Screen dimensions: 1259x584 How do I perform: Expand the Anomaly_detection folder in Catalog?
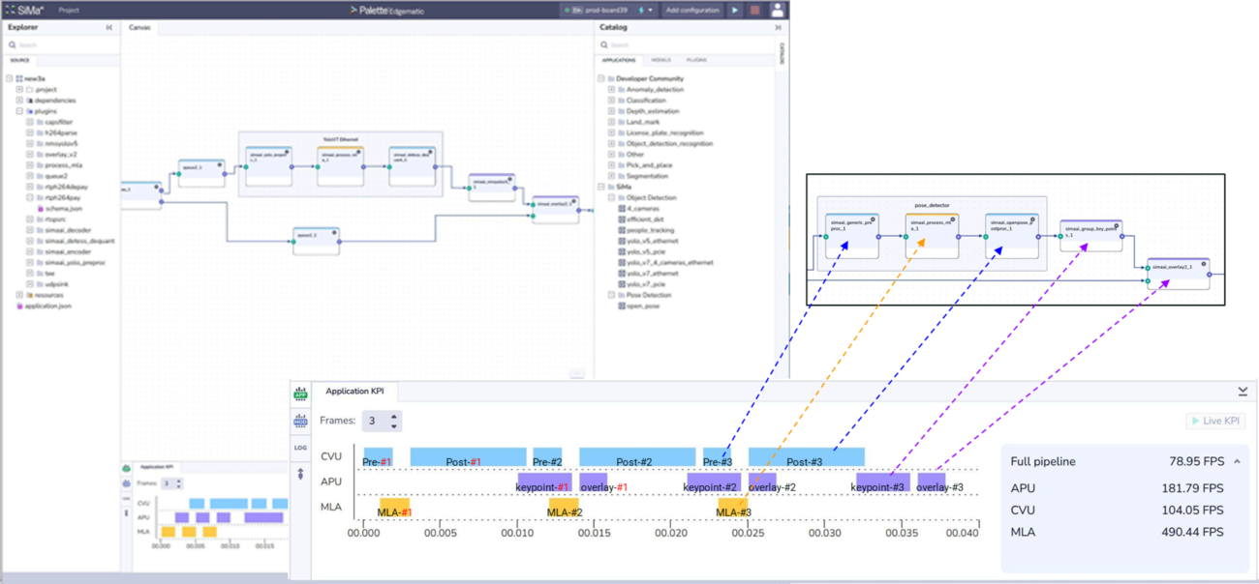click(x=611, y=90)
